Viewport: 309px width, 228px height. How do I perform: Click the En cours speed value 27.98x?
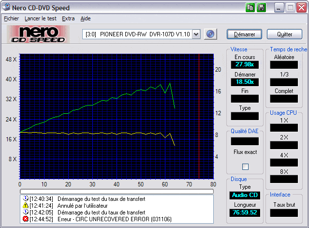pos(245,64)
